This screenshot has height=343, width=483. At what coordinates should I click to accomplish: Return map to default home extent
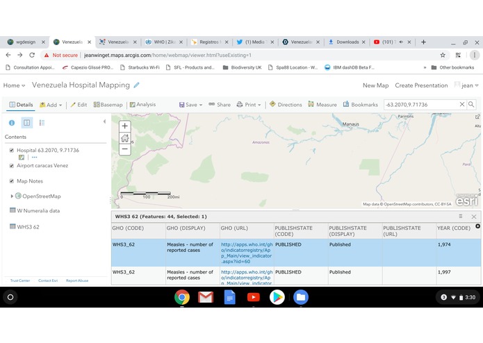125,137
